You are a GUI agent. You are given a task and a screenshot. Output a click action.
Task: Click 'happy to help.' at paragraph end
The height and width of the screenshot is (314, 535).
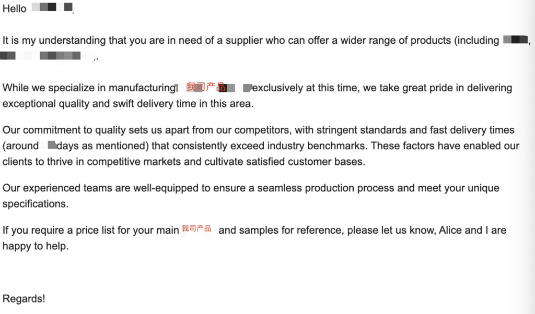click(x=36, y=246)
